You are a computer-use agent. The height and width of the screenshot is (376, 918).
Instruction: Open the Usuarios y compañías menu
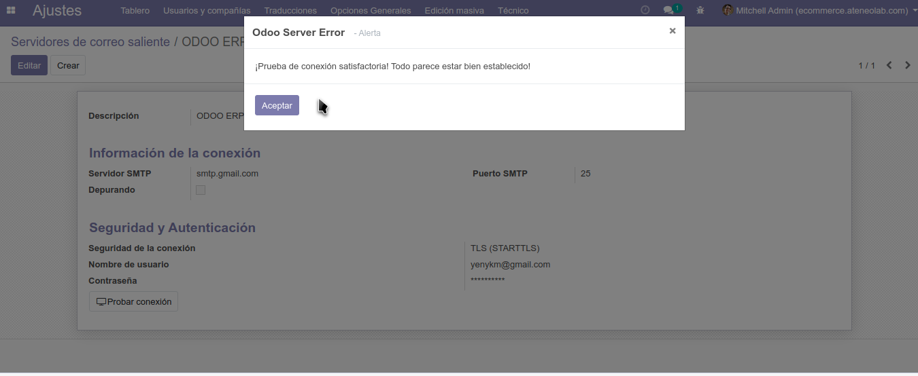(x=207, y=10)
